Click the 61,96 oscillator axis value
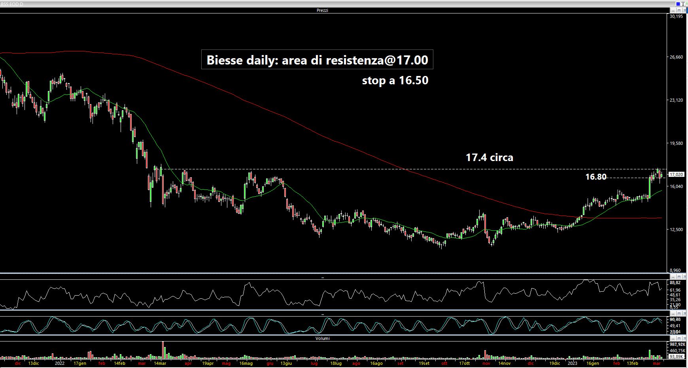This screenshot has height=368, width=688. coord(675,290)
